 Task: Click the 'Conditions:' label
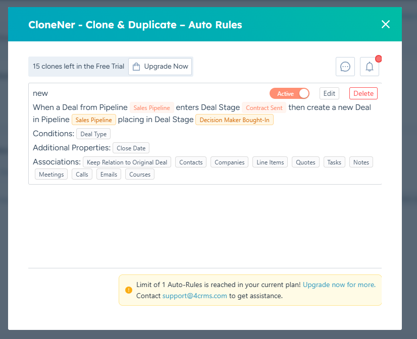[54, 133]
